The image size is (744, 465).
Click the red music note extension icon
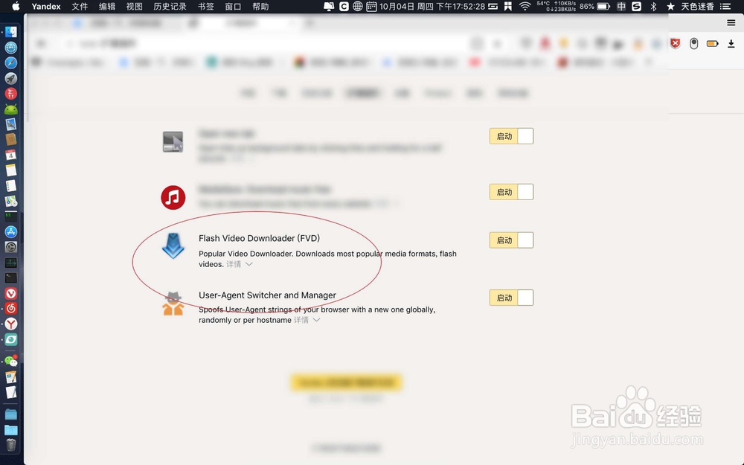173,197
